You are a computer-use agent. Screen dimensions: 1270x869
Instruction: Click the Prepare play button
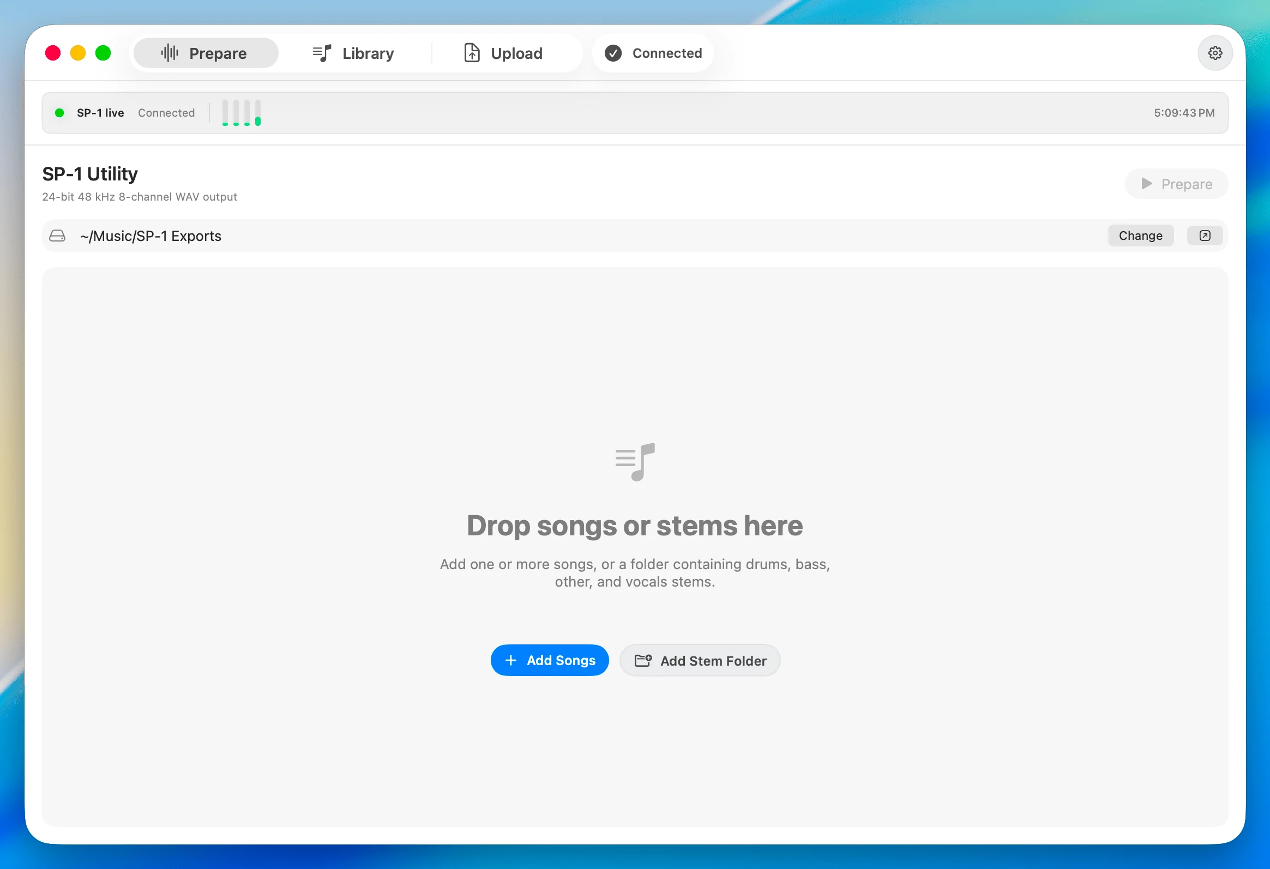click(x=1177, y=184)
